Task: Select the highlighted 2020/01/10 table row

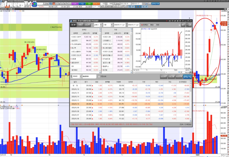Action: point(130,104)
